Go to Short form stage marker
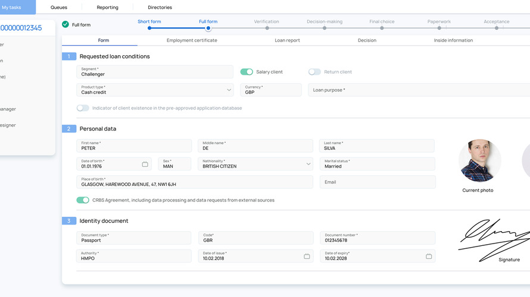The width and height of the screenshot is (530, 297). [x=149, y=28]
